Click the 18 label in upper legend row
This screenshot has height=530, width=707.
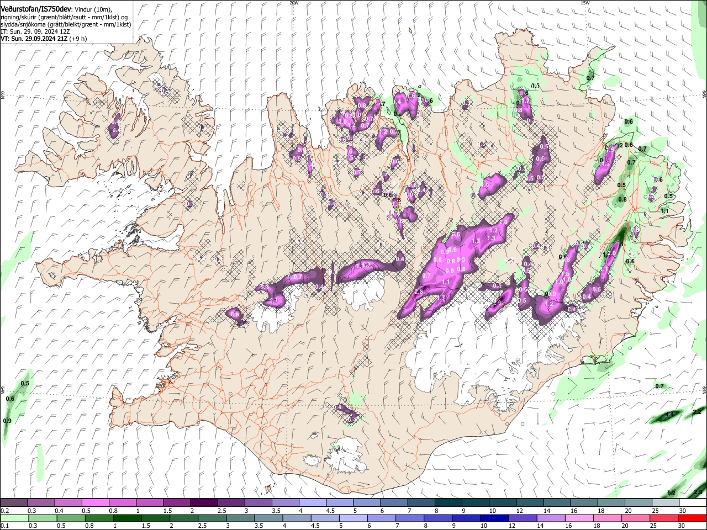(600, 511)
